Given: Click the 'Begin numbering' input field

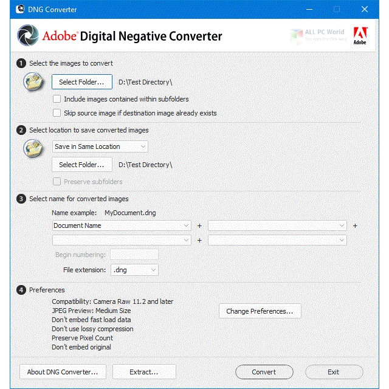Looking at the screenshot, I should coord(134,255).
